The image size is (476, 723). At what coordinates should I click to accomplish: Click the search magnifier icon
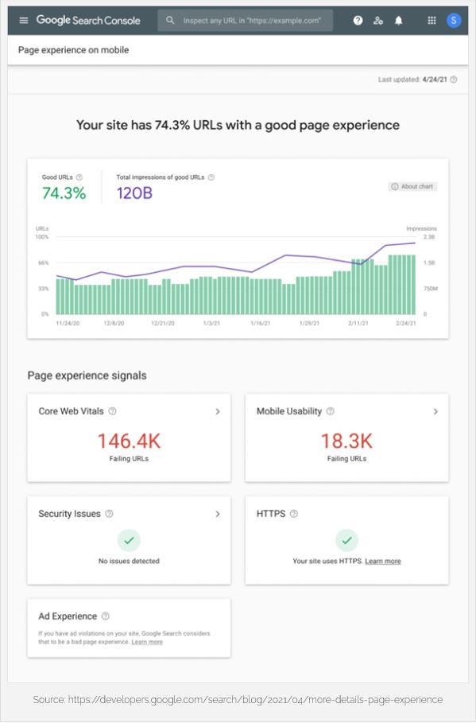tap(170, 21)
